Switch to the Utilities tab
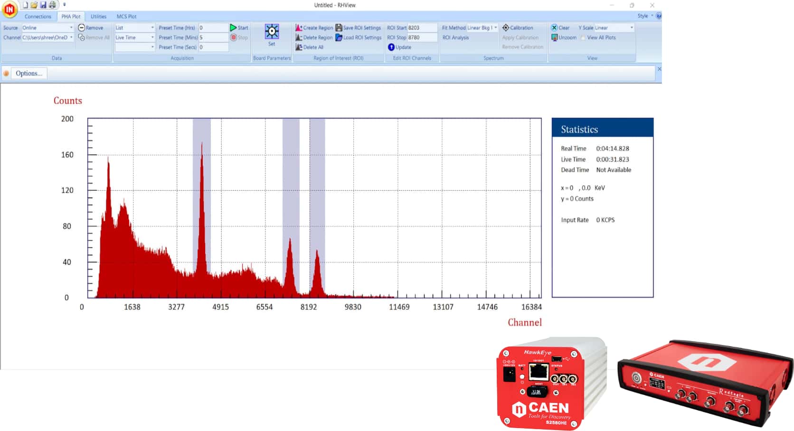 click(98, 16)
